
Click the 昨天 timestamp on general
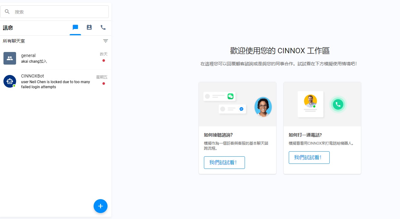(x=104, y=54)
